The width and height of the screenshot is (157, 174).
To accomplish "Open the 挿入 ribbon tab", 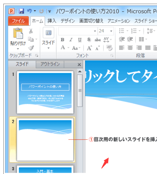I will tap(52, 21).
